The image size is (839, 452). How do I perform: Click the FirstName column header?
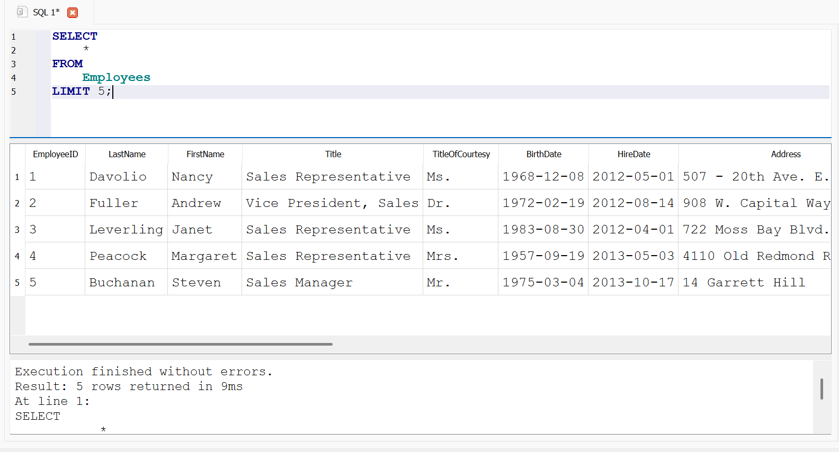pos(205,154)
